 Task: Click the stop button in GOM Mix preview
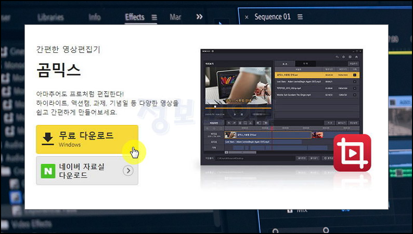click(x=242, y=114)
